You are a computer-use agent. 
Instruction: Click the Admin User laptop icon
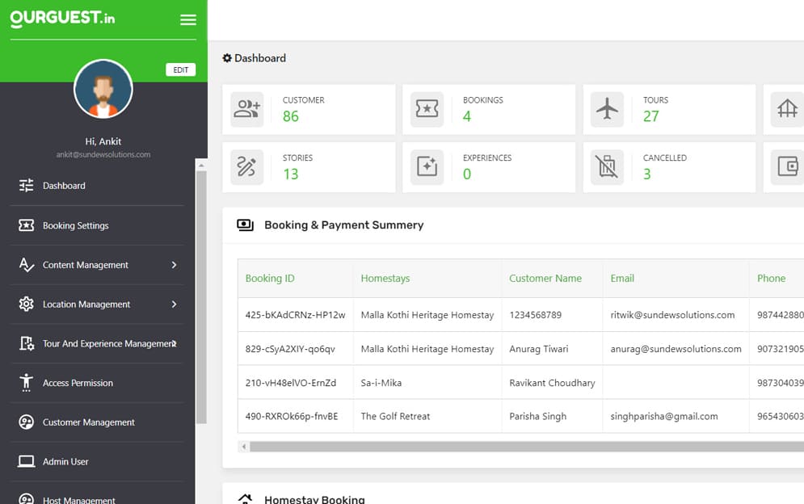[x=26, y=461]
